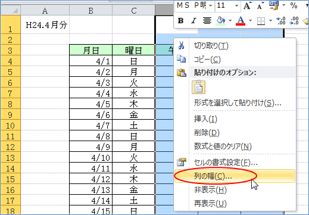Toggle italic in the mini toolbar
This screenshot has width=309, height=215.
(193, 20)
